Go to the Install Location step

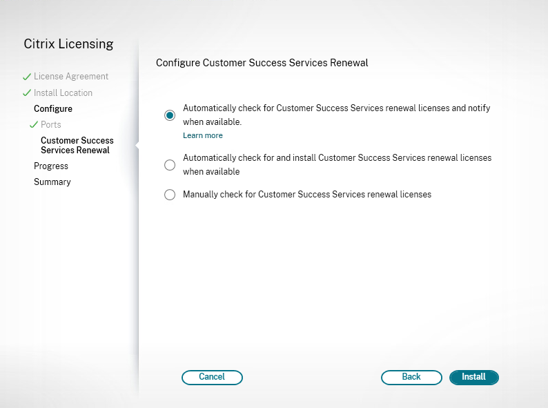pos(63,93)
